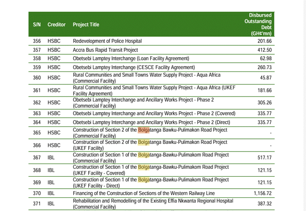
Task: Click serial number 369
Action: point(37,183)
